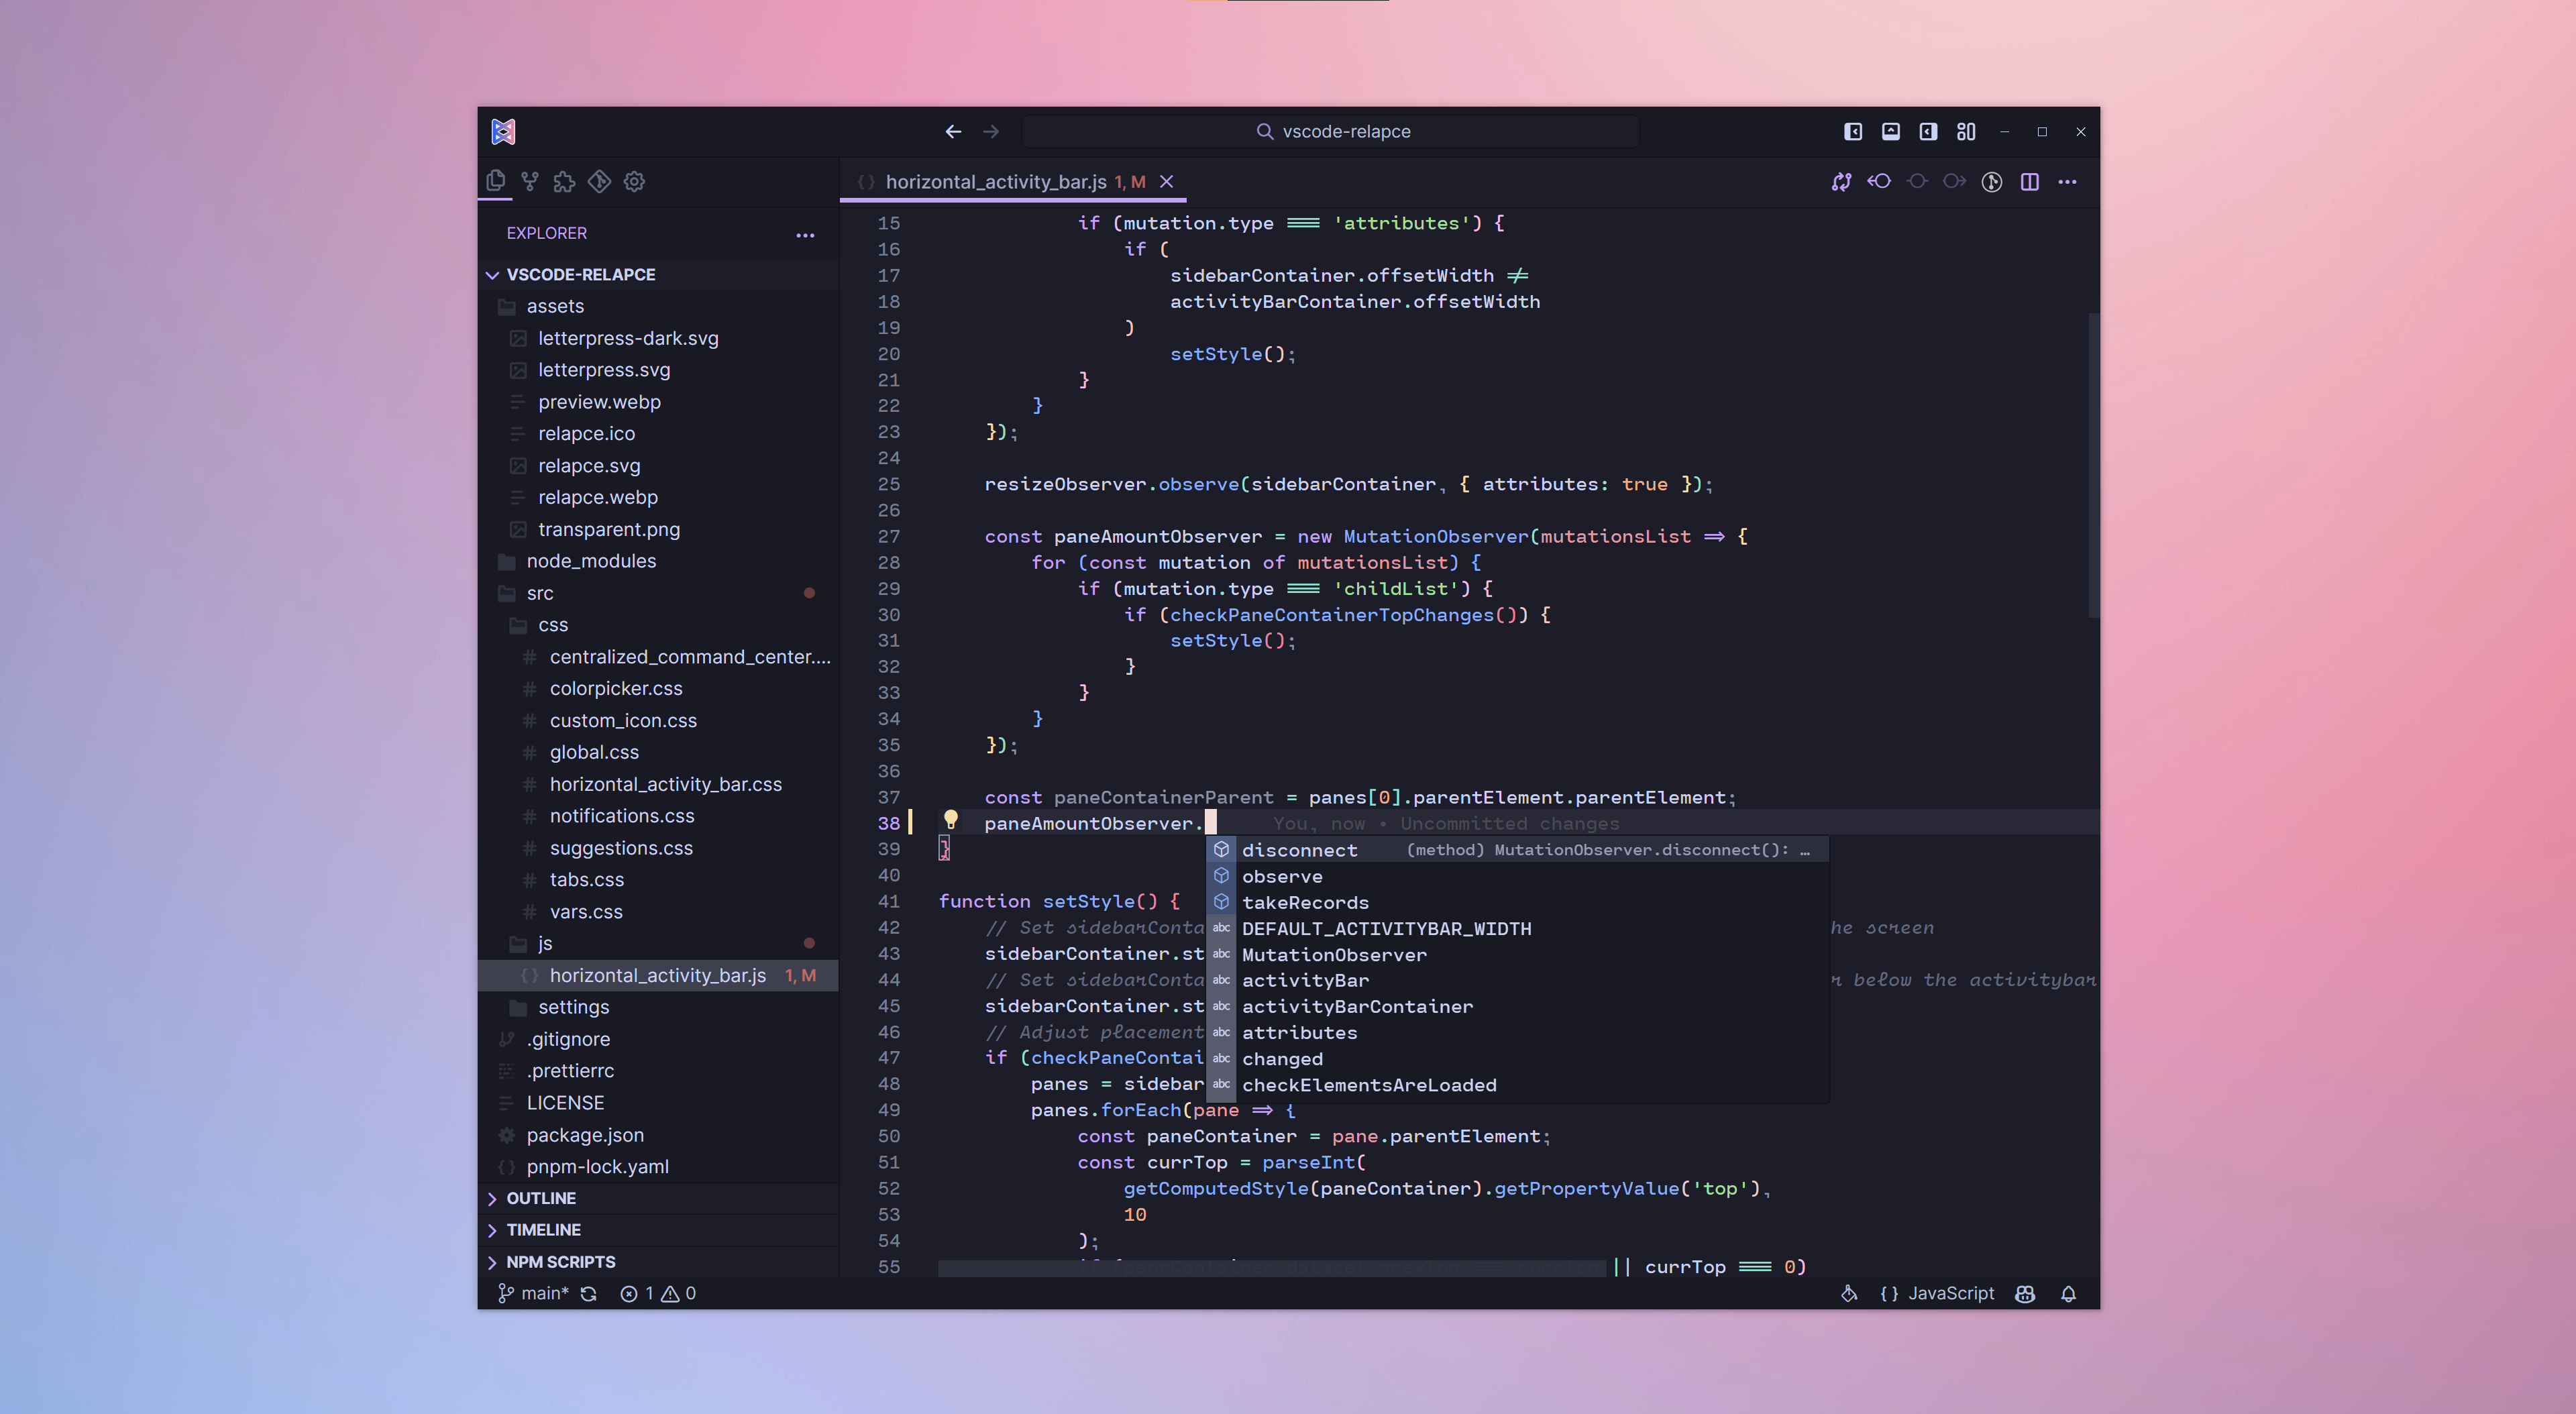Expand the NPM SCRIPTS section

[560, 1261]
